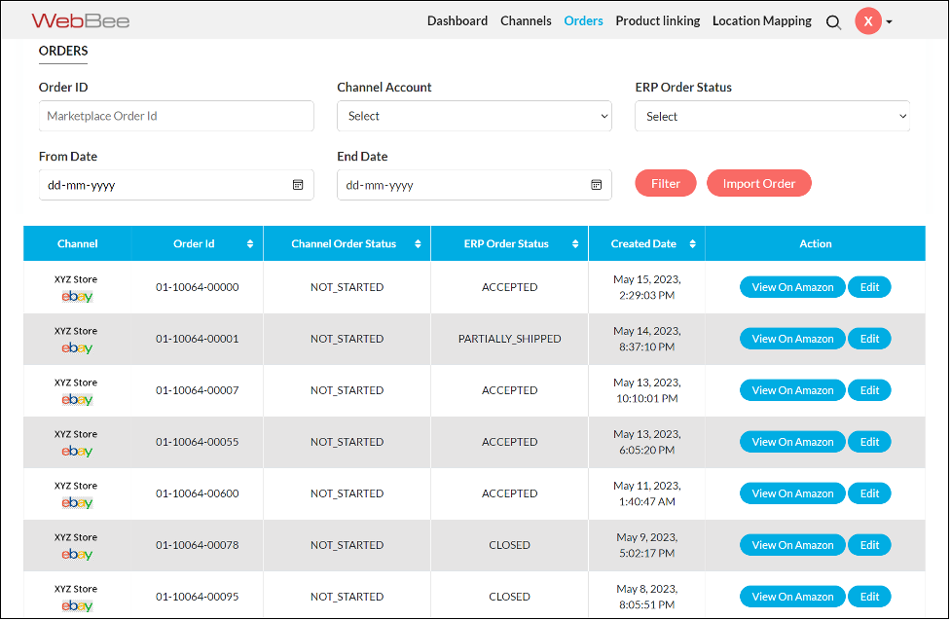Click eBay logo for order 01-10064-00600
Viewport: 951px width, 620px height.
coord(77,502)
